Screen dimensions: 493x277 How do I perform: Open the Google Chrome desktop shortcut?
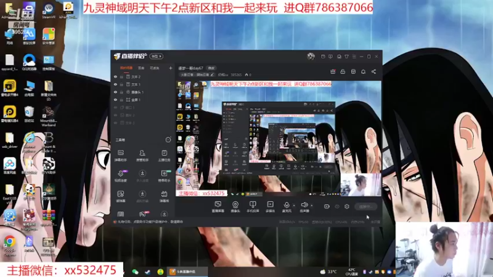pyautogui.click(x=10, y=245)
